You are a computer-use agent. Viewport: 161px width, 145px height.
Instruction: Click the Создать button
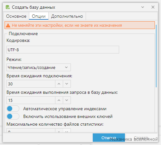coord(141,138)
